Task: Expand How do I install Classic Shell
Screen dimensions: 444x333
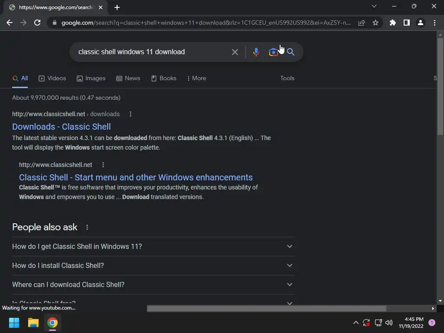Action: click(x=153, y=266)
